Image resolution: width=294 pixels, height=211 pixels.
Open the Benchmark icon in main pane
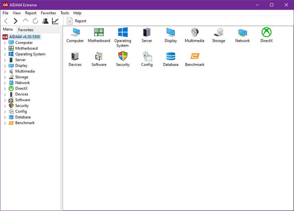coord(195,56)
